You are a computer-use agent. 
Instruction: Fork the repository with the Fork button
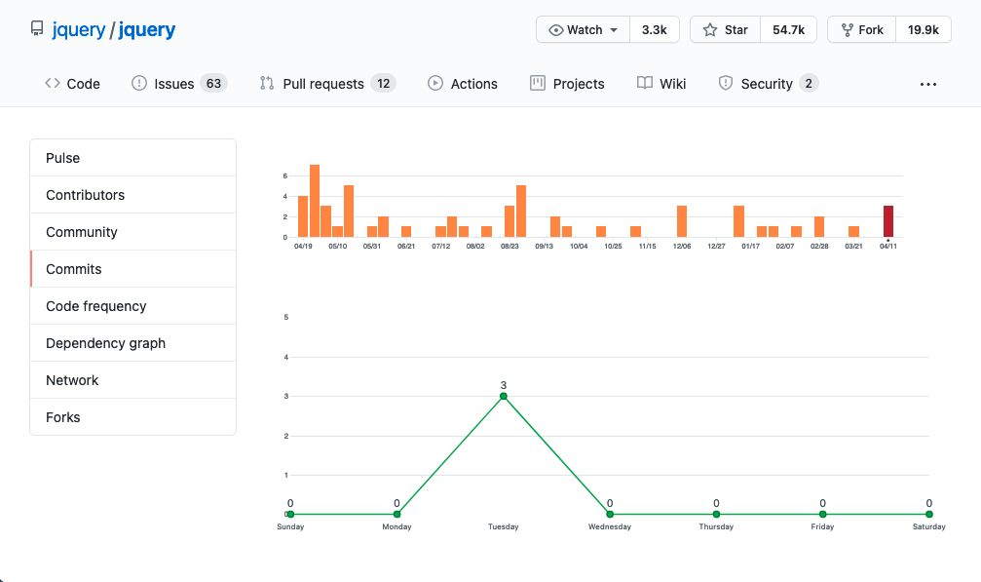click(x=862, y=29)
